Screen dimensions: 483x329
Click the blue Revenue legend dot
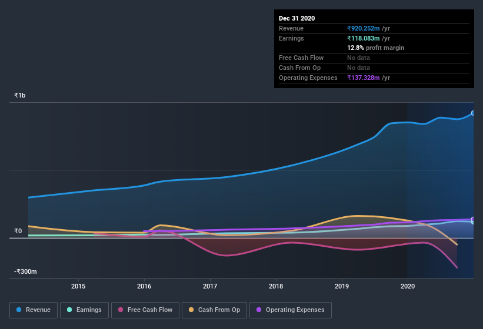(19, 310)
